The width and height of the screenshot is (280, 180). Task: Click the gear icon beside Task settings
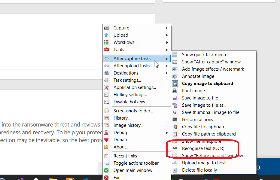pyautogui.click(x=106, y=80)
